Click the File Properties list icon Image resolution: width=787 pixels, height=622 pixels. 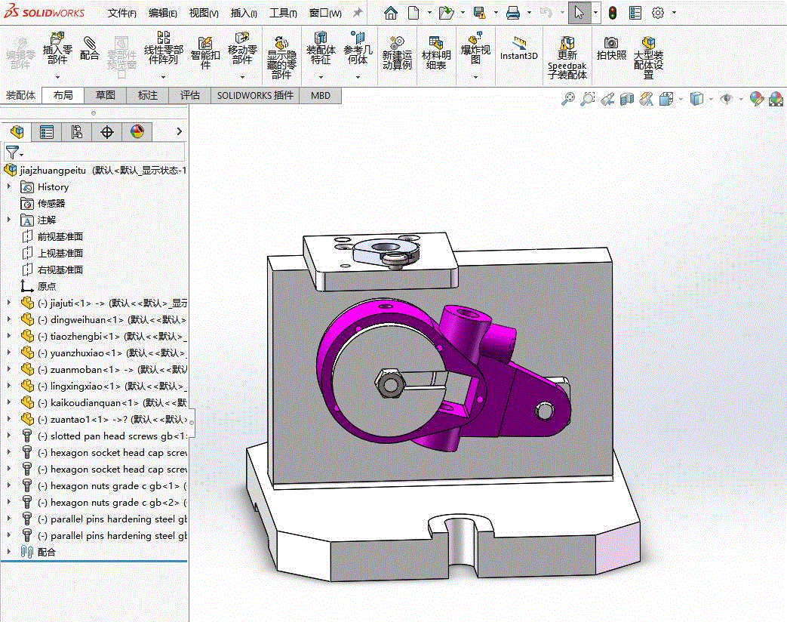click(635, 13)
